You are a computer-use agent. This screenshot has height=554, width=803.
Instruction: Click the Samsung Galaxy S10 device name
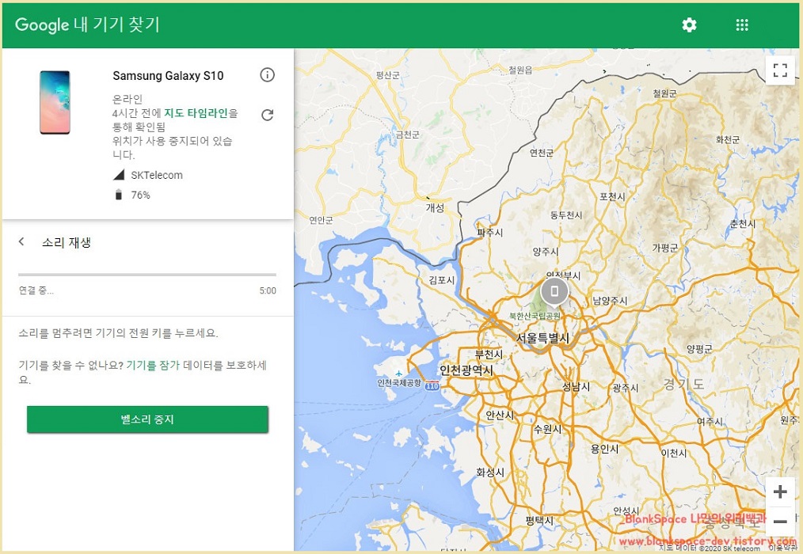[x=168, y=76]
